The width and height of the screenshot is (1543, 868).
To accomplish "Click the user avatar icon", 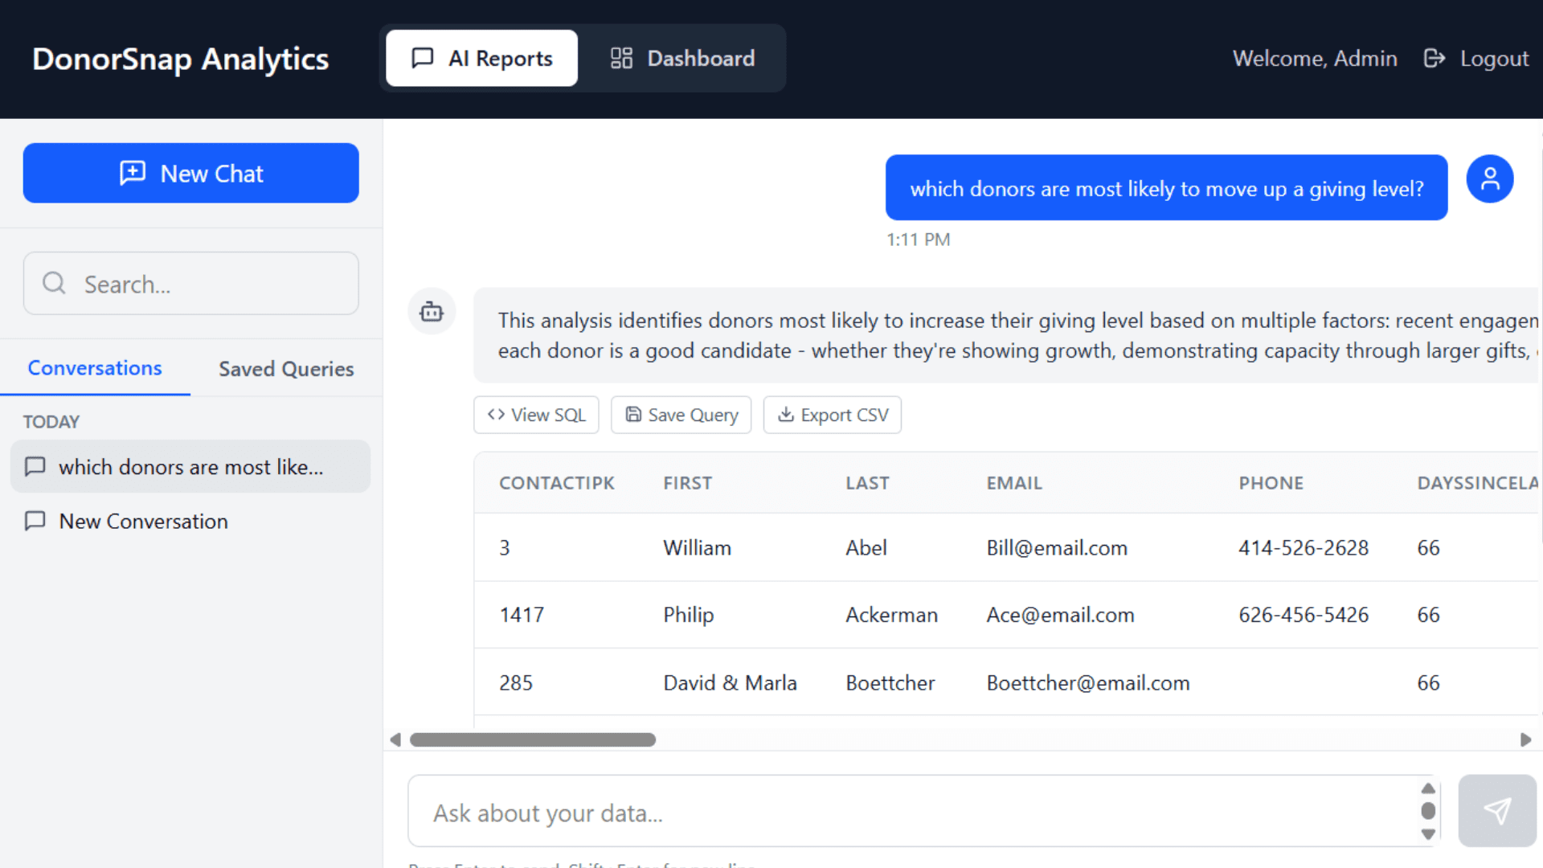I will pos(1489,178).
